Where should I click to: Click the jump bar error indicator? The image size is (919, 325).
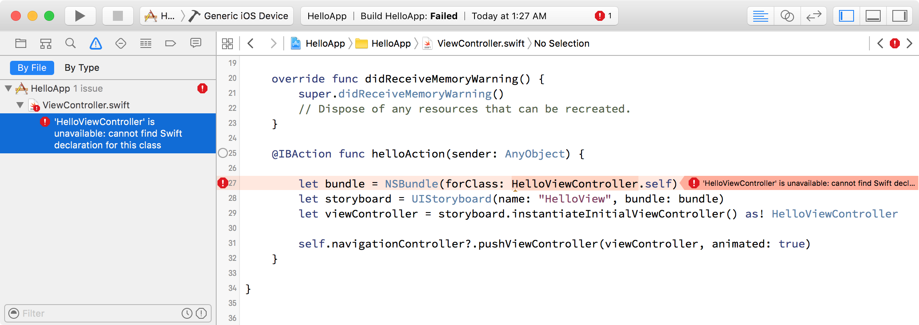tap(895, 43)
